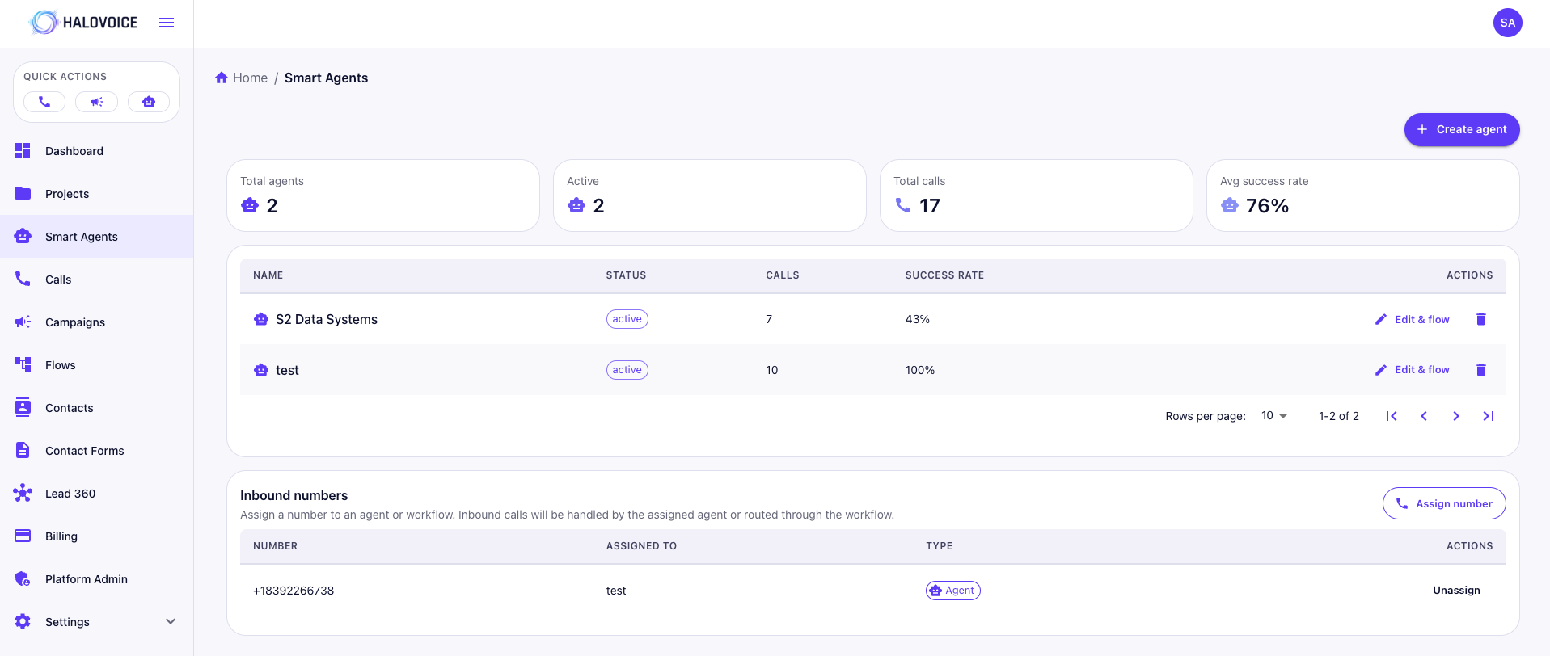The width and height of the screenshot is (1550, 656).
Task: Click the robot agent quick action
Action: tap(149, 102)
